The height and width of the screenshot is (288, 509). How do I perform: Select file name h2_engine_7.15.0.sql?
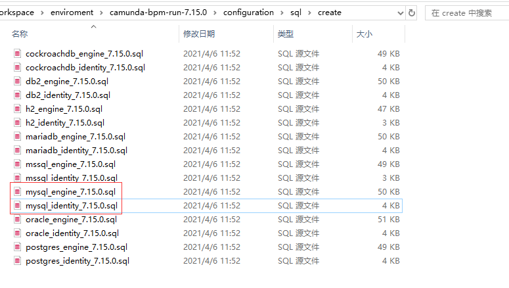coord(64,109)
